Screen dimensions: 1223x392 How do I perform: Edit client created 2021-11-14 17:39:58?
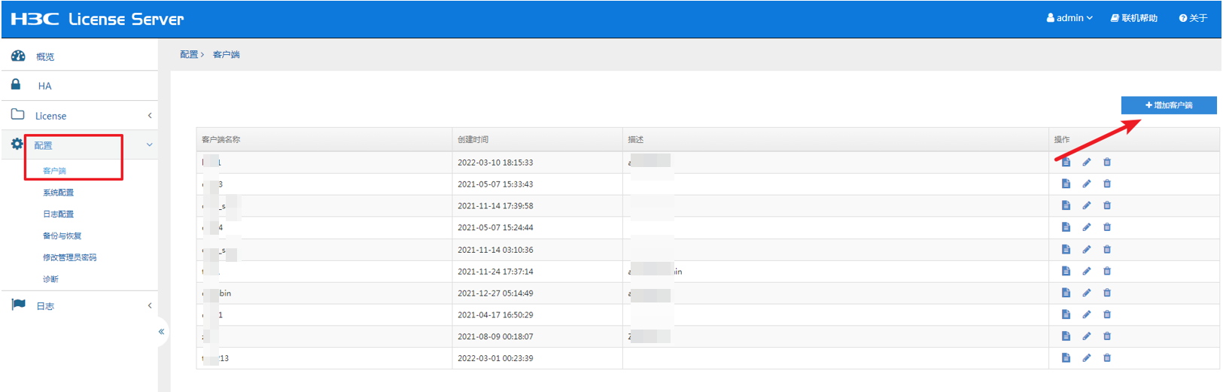[x=1087, y=205]
